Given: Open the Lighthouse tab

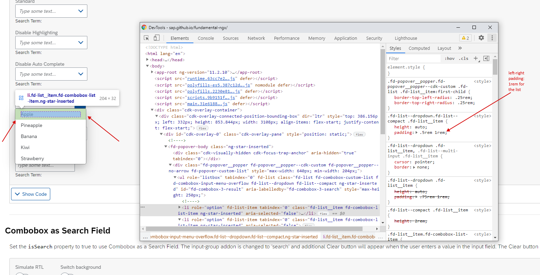Looking at the screenshot, I should pos(406,38).
